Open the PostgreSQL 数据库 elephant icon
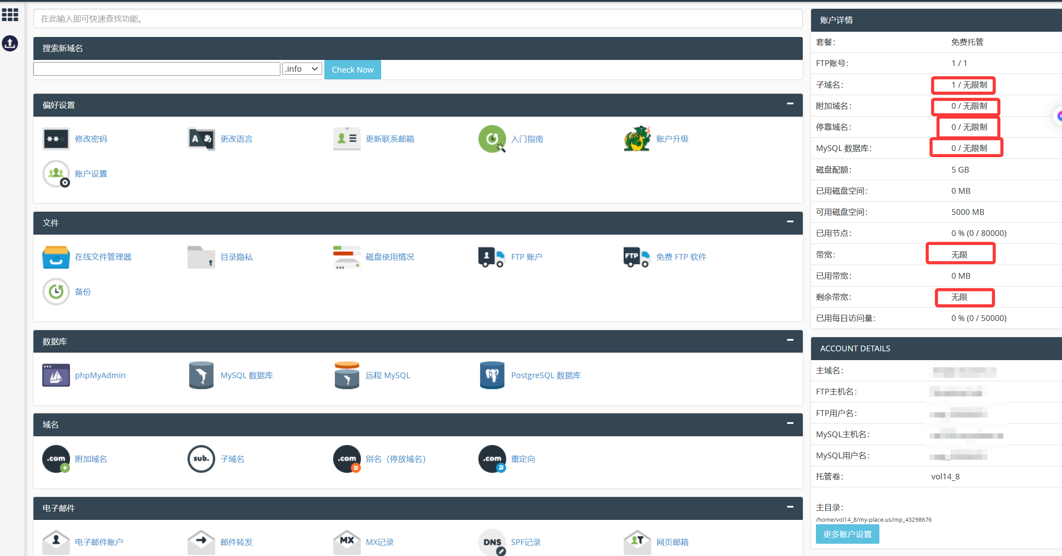The height and width of the screenshot is (556, 1062). 492,375
